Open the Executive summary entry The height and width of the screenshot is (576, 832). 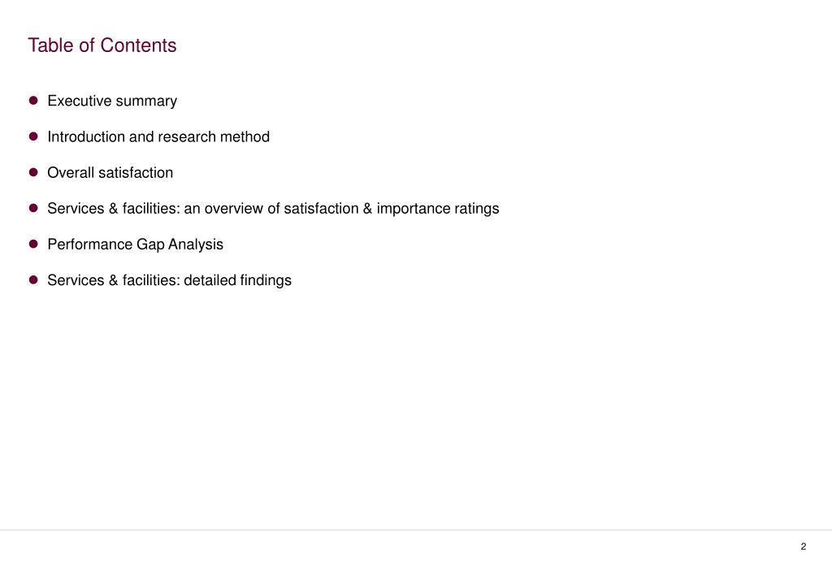click(x=112, y=102)
